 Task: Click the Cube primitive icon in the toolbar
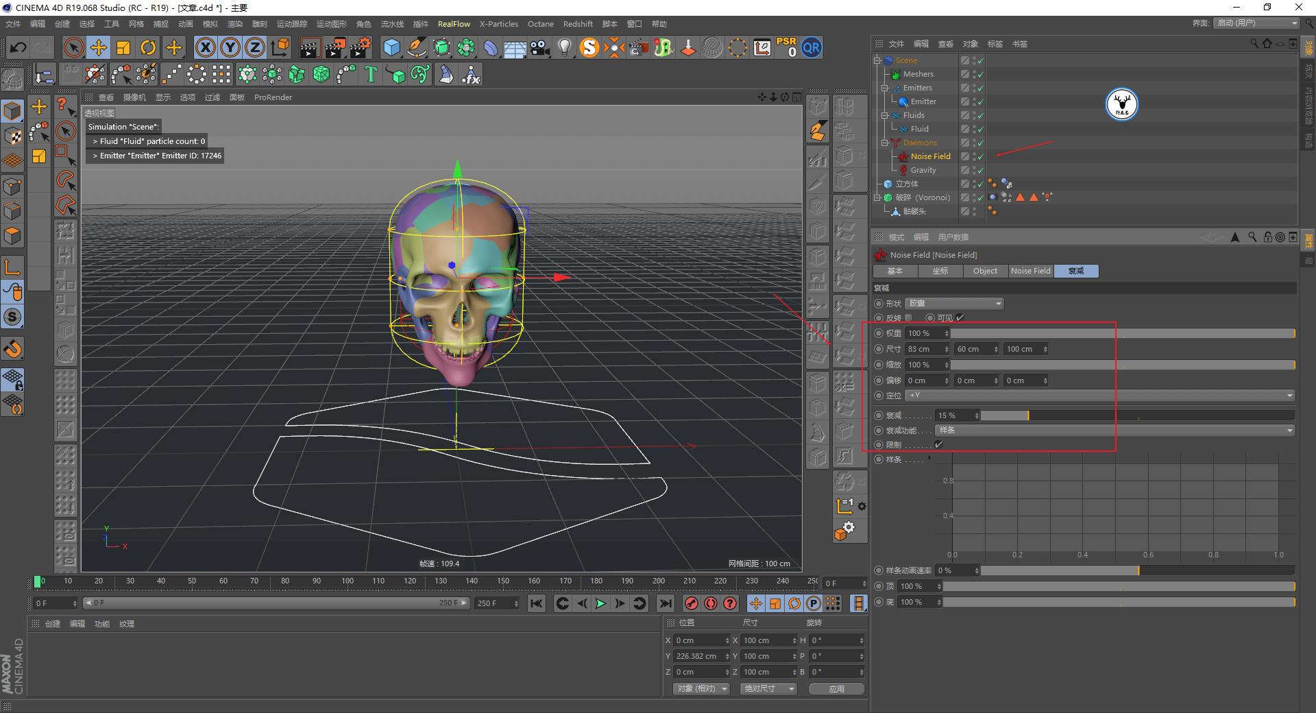(x=392, y=47)
